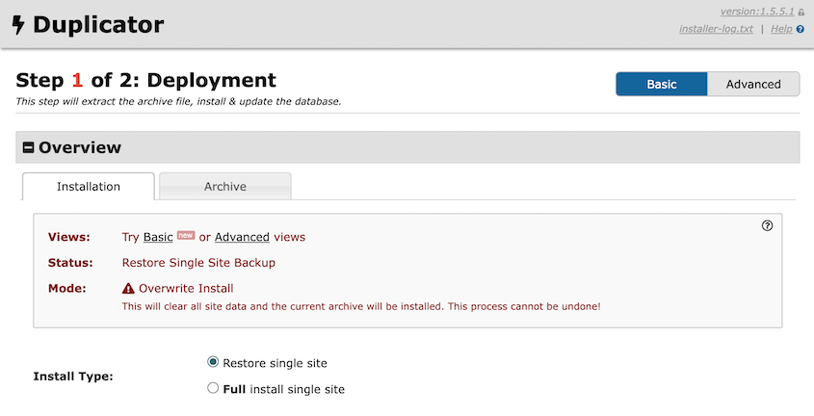The height and width of the screenshot is (416, 814).
Task: Click the Duplicator lightning bolt logo
Action: pos(18,25)
